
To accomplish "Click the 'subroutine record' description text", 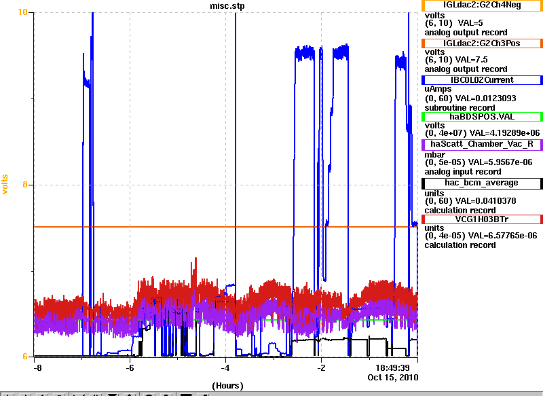I will coord(460,108).
